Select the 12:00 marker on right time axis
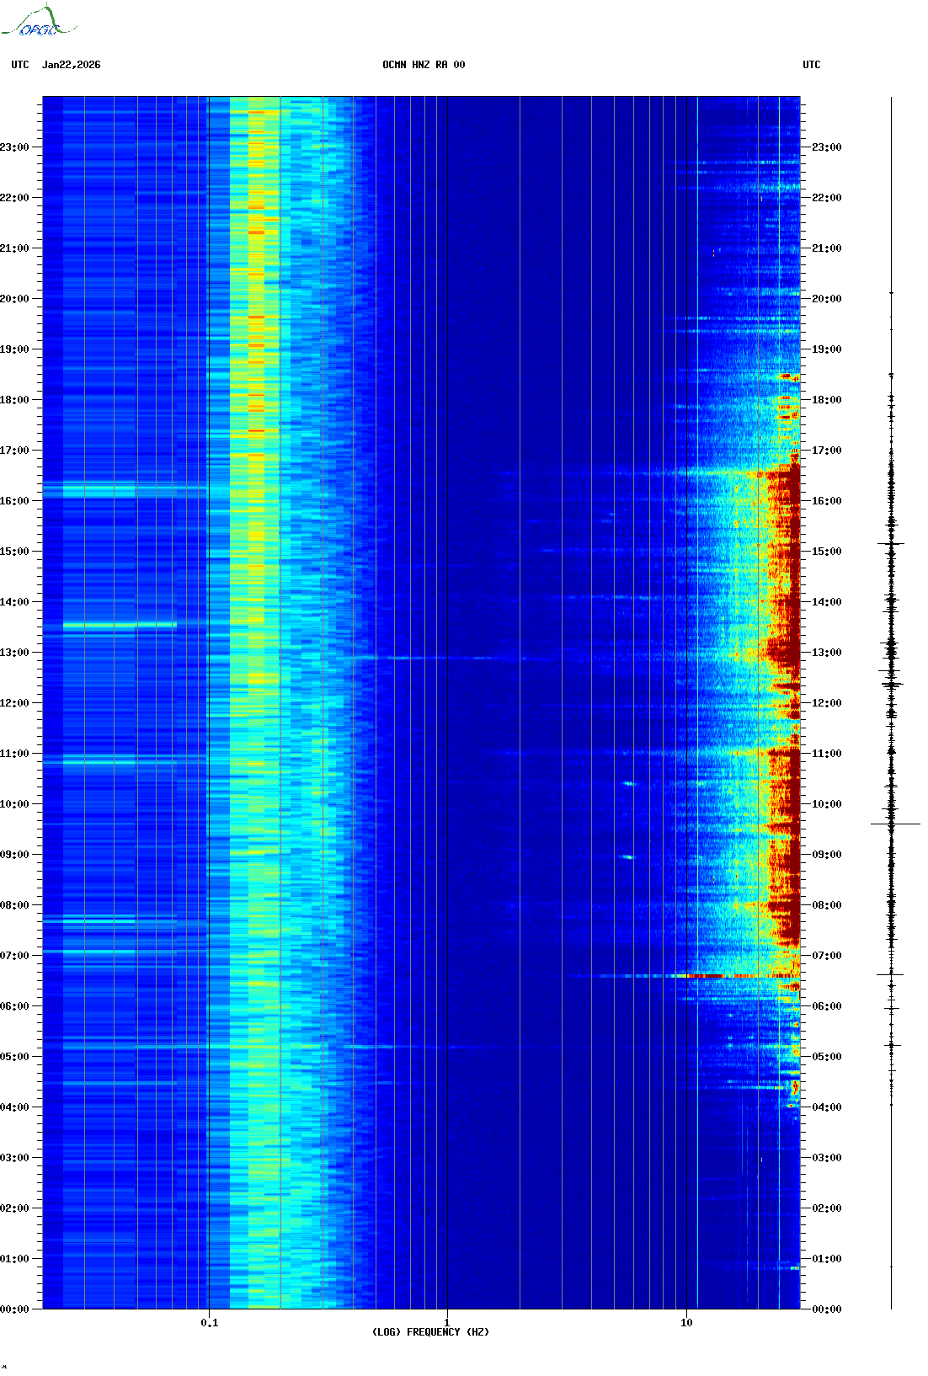Image resolution: width=928 pixels, height=1376 pixels. click(826, 703)
